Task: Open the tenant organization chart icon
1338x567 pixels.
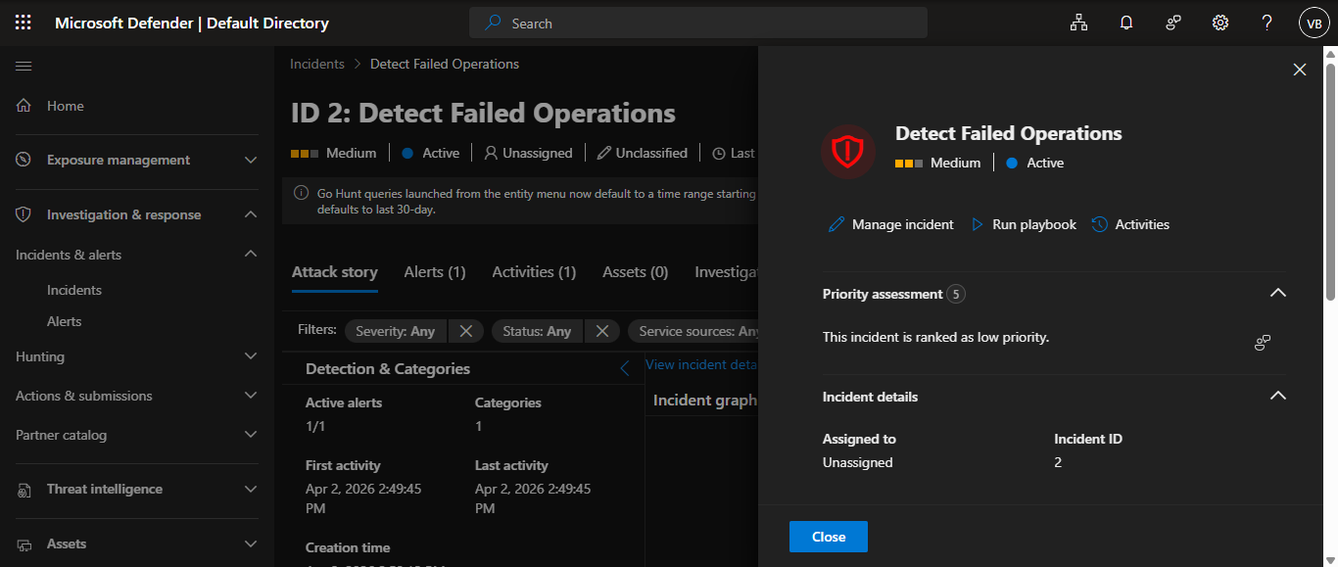Action: pyautogui.click(x=1079, y=23)
